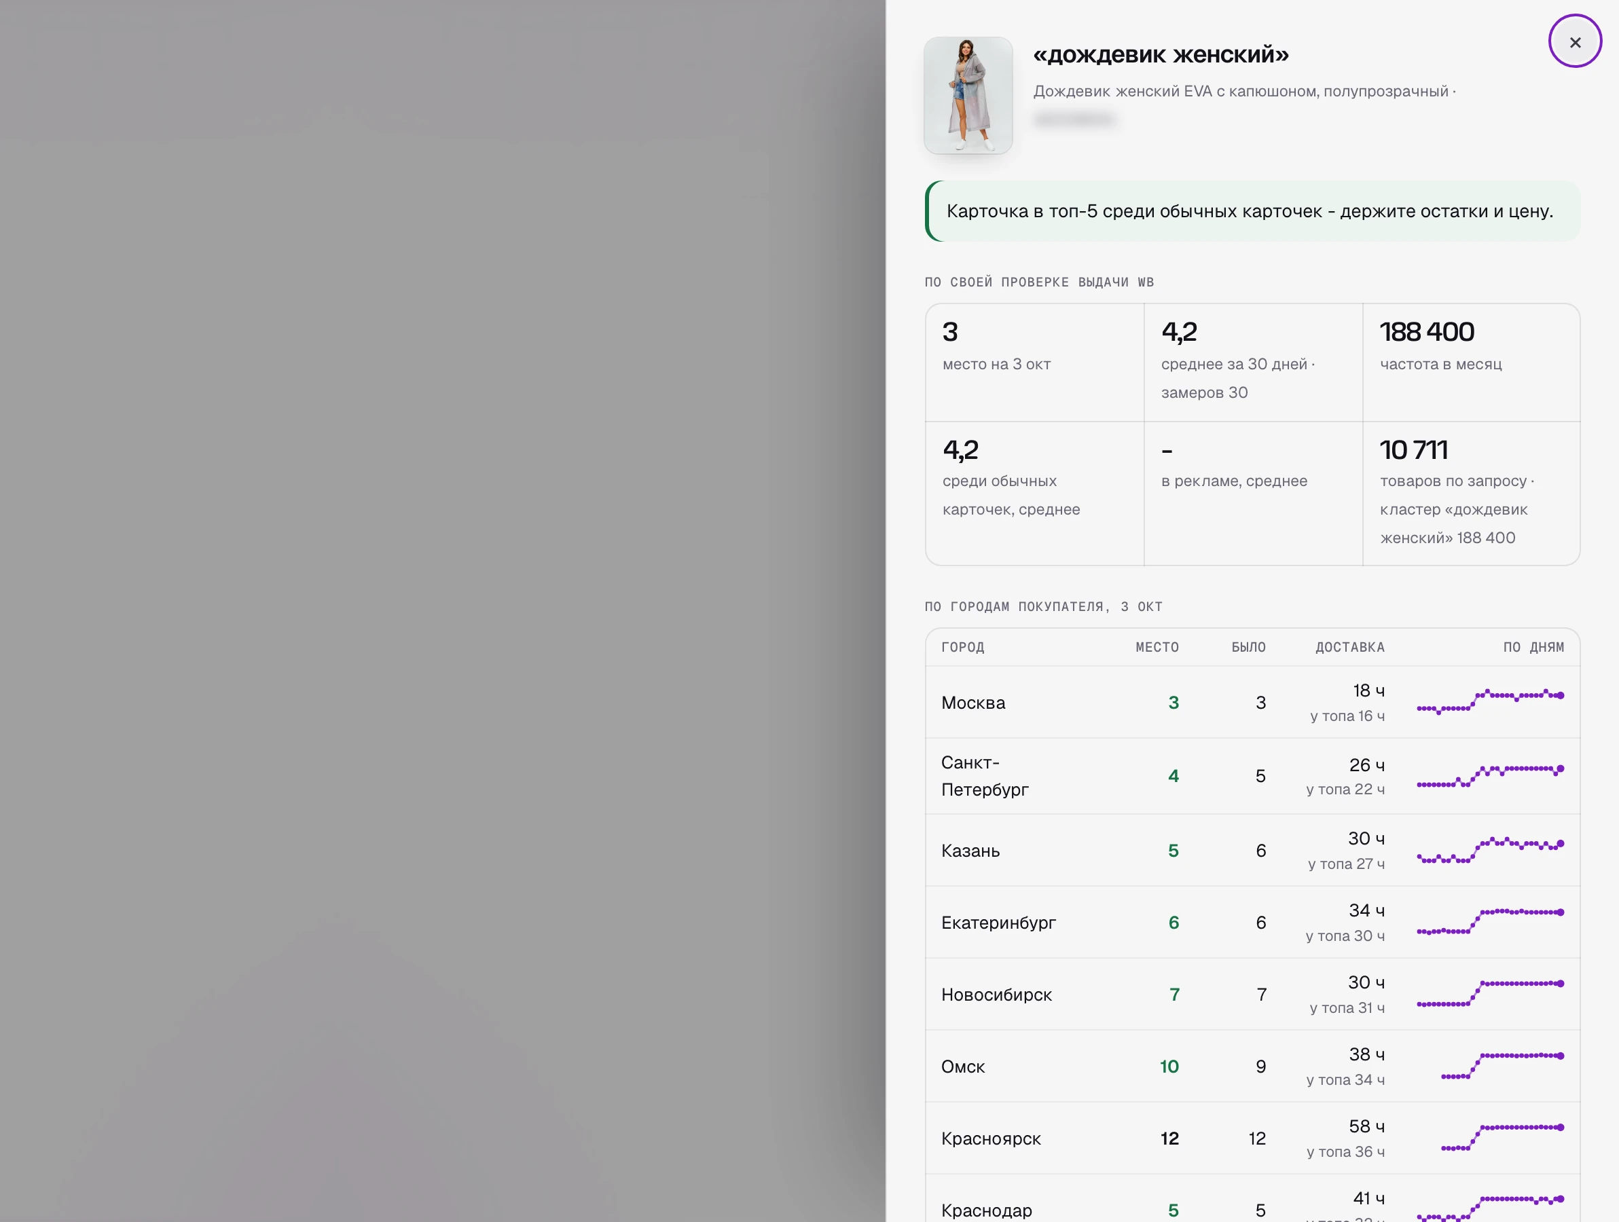Close the «дождевик женский» details panel
1619x1222 pixels.
[1575, 41]
